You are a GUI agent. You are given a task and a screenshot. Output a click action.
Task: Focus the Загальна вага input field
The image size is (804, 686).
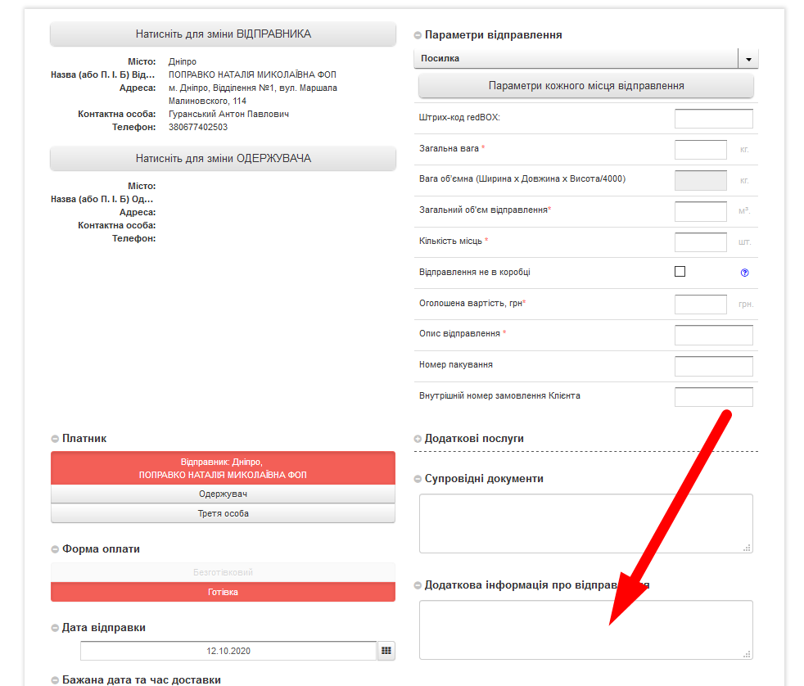coord(700,149)
